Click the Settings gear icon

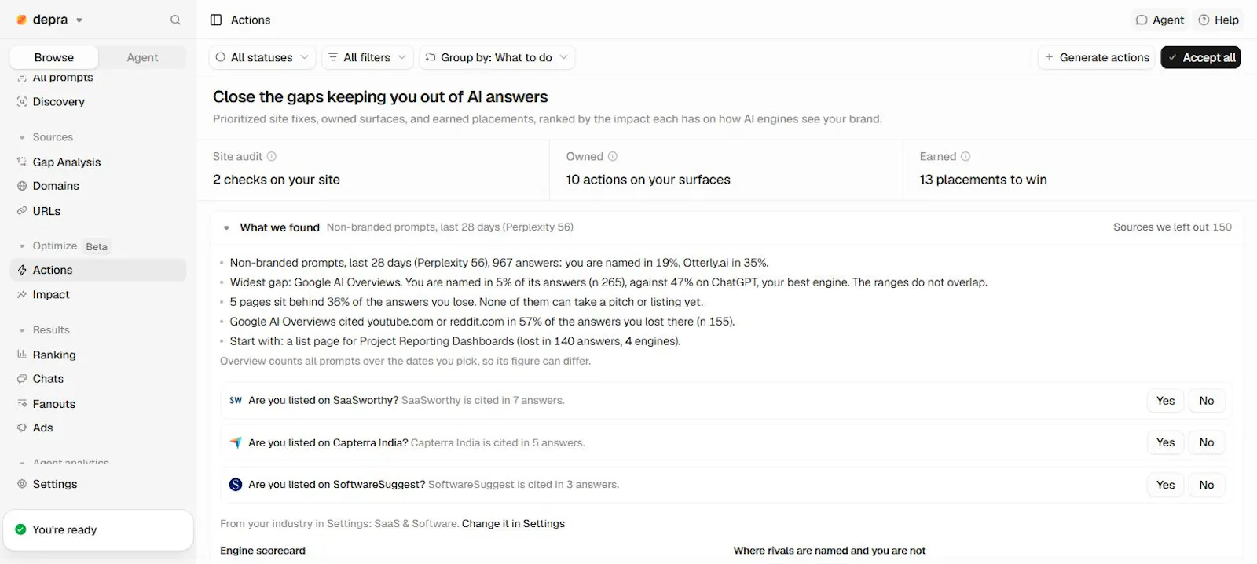click(x=22, y=484)
